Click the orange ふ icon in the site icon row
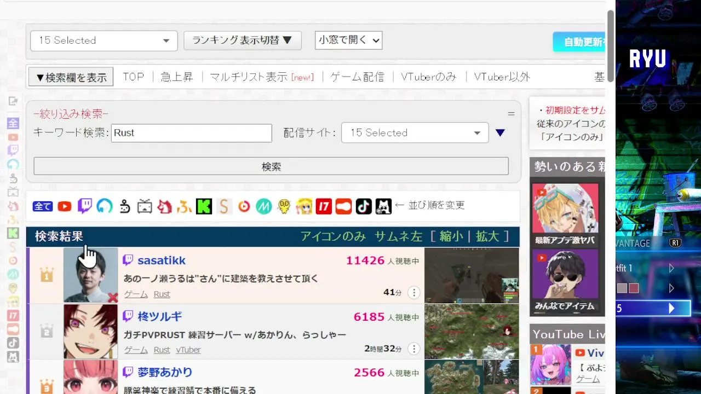This screenshot has height=394, width=701. click(184, 206)
